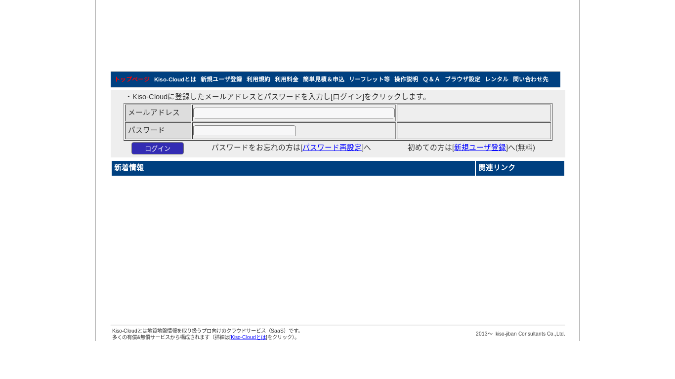Image resolution: width=675 pixels, height=379 pixels.
Task: Open the 問い合わせ先 menu item
Action: pyautogui.click(x=531, y=79)
